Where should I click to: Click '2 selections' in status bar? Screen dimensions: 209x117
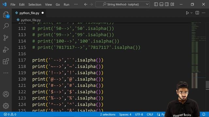click(108, 114)
